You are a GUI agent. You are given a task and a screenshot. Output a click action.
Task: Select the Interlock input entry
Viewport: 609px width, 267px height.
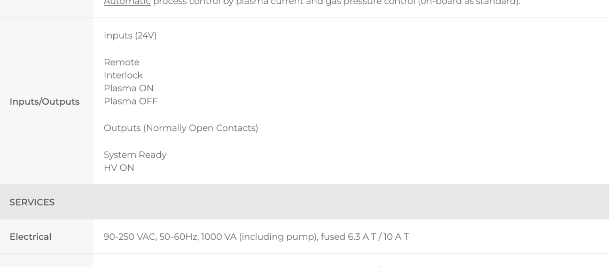pos(123,75)
